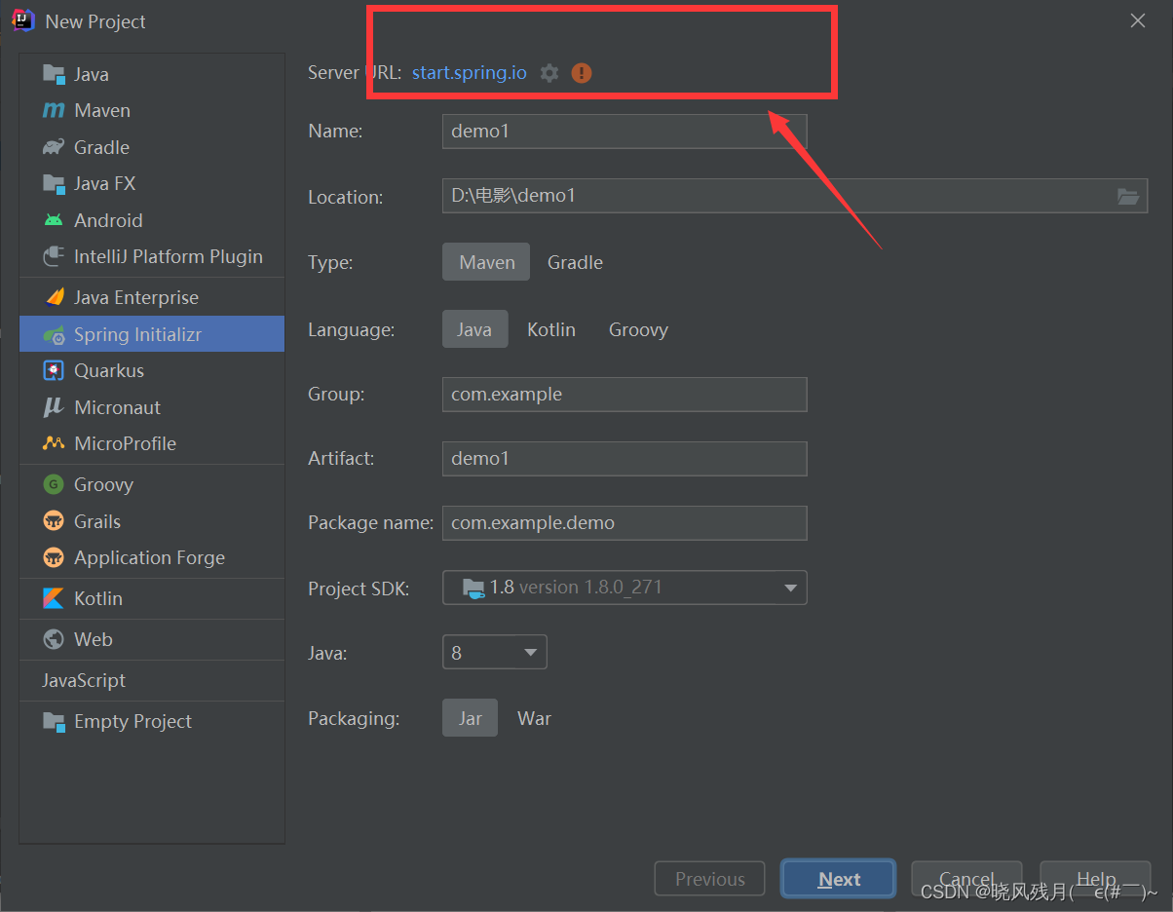Click the Empty Project folder icon

coord(54,721)
